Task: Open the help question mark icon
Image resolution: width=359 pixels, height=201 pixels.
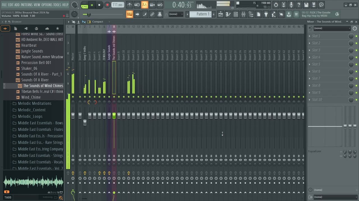Action: coord(299,5)
